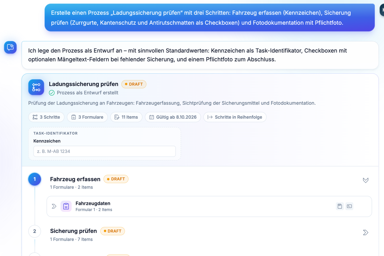
Task: Click the '1 Formulare · 7 Items' text
Action: pos(71,239)
